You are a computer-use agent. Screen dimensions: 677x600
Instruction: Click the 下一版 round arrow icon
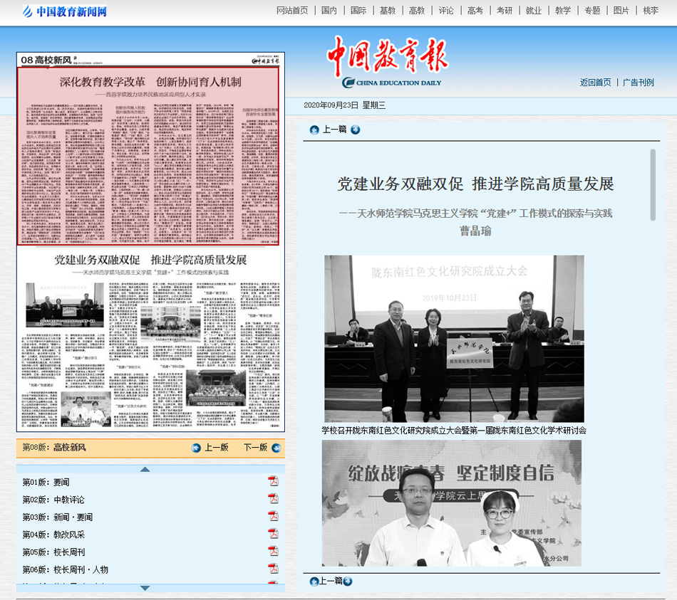(x=277, y=448)
